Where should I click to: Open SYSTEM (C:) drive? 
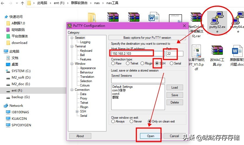(21, 71)
